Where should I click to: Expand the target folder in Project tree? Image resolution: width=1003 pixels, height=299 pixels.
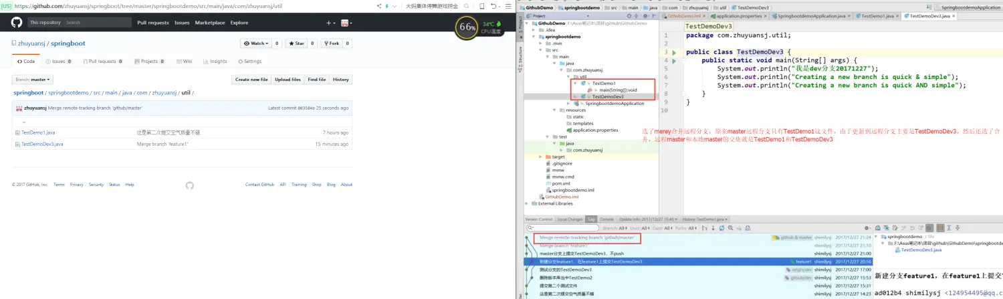pos(540,157)
